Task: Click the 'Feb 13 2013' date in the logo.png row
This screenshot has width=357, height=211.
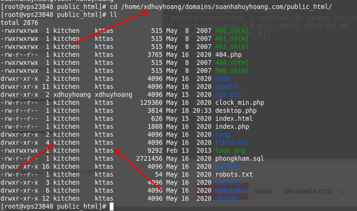Action: 189,150
